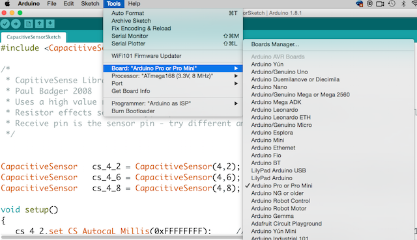
Task: Select Arduino Leonardo ETH board
Action: click(x=328, y=117)
